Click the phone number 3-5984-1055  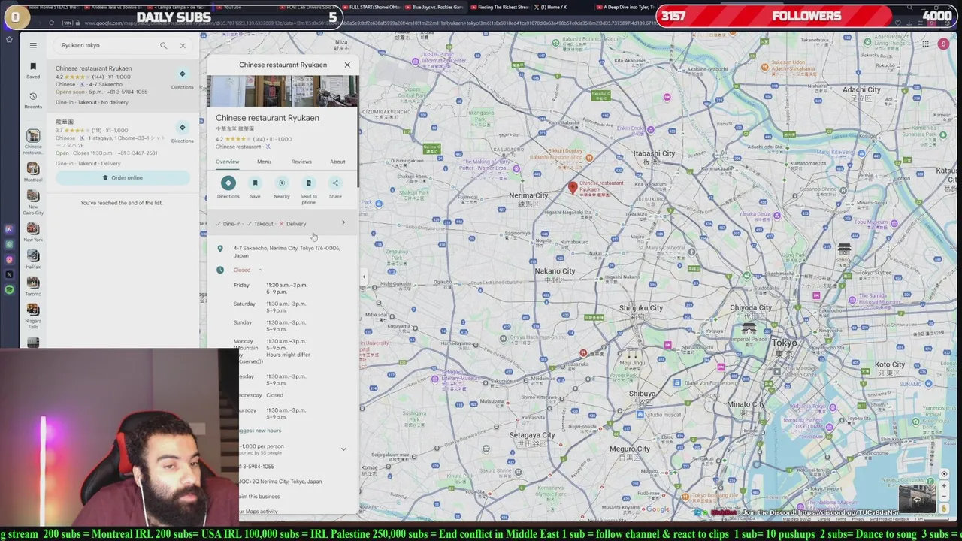tap(258, 467)
